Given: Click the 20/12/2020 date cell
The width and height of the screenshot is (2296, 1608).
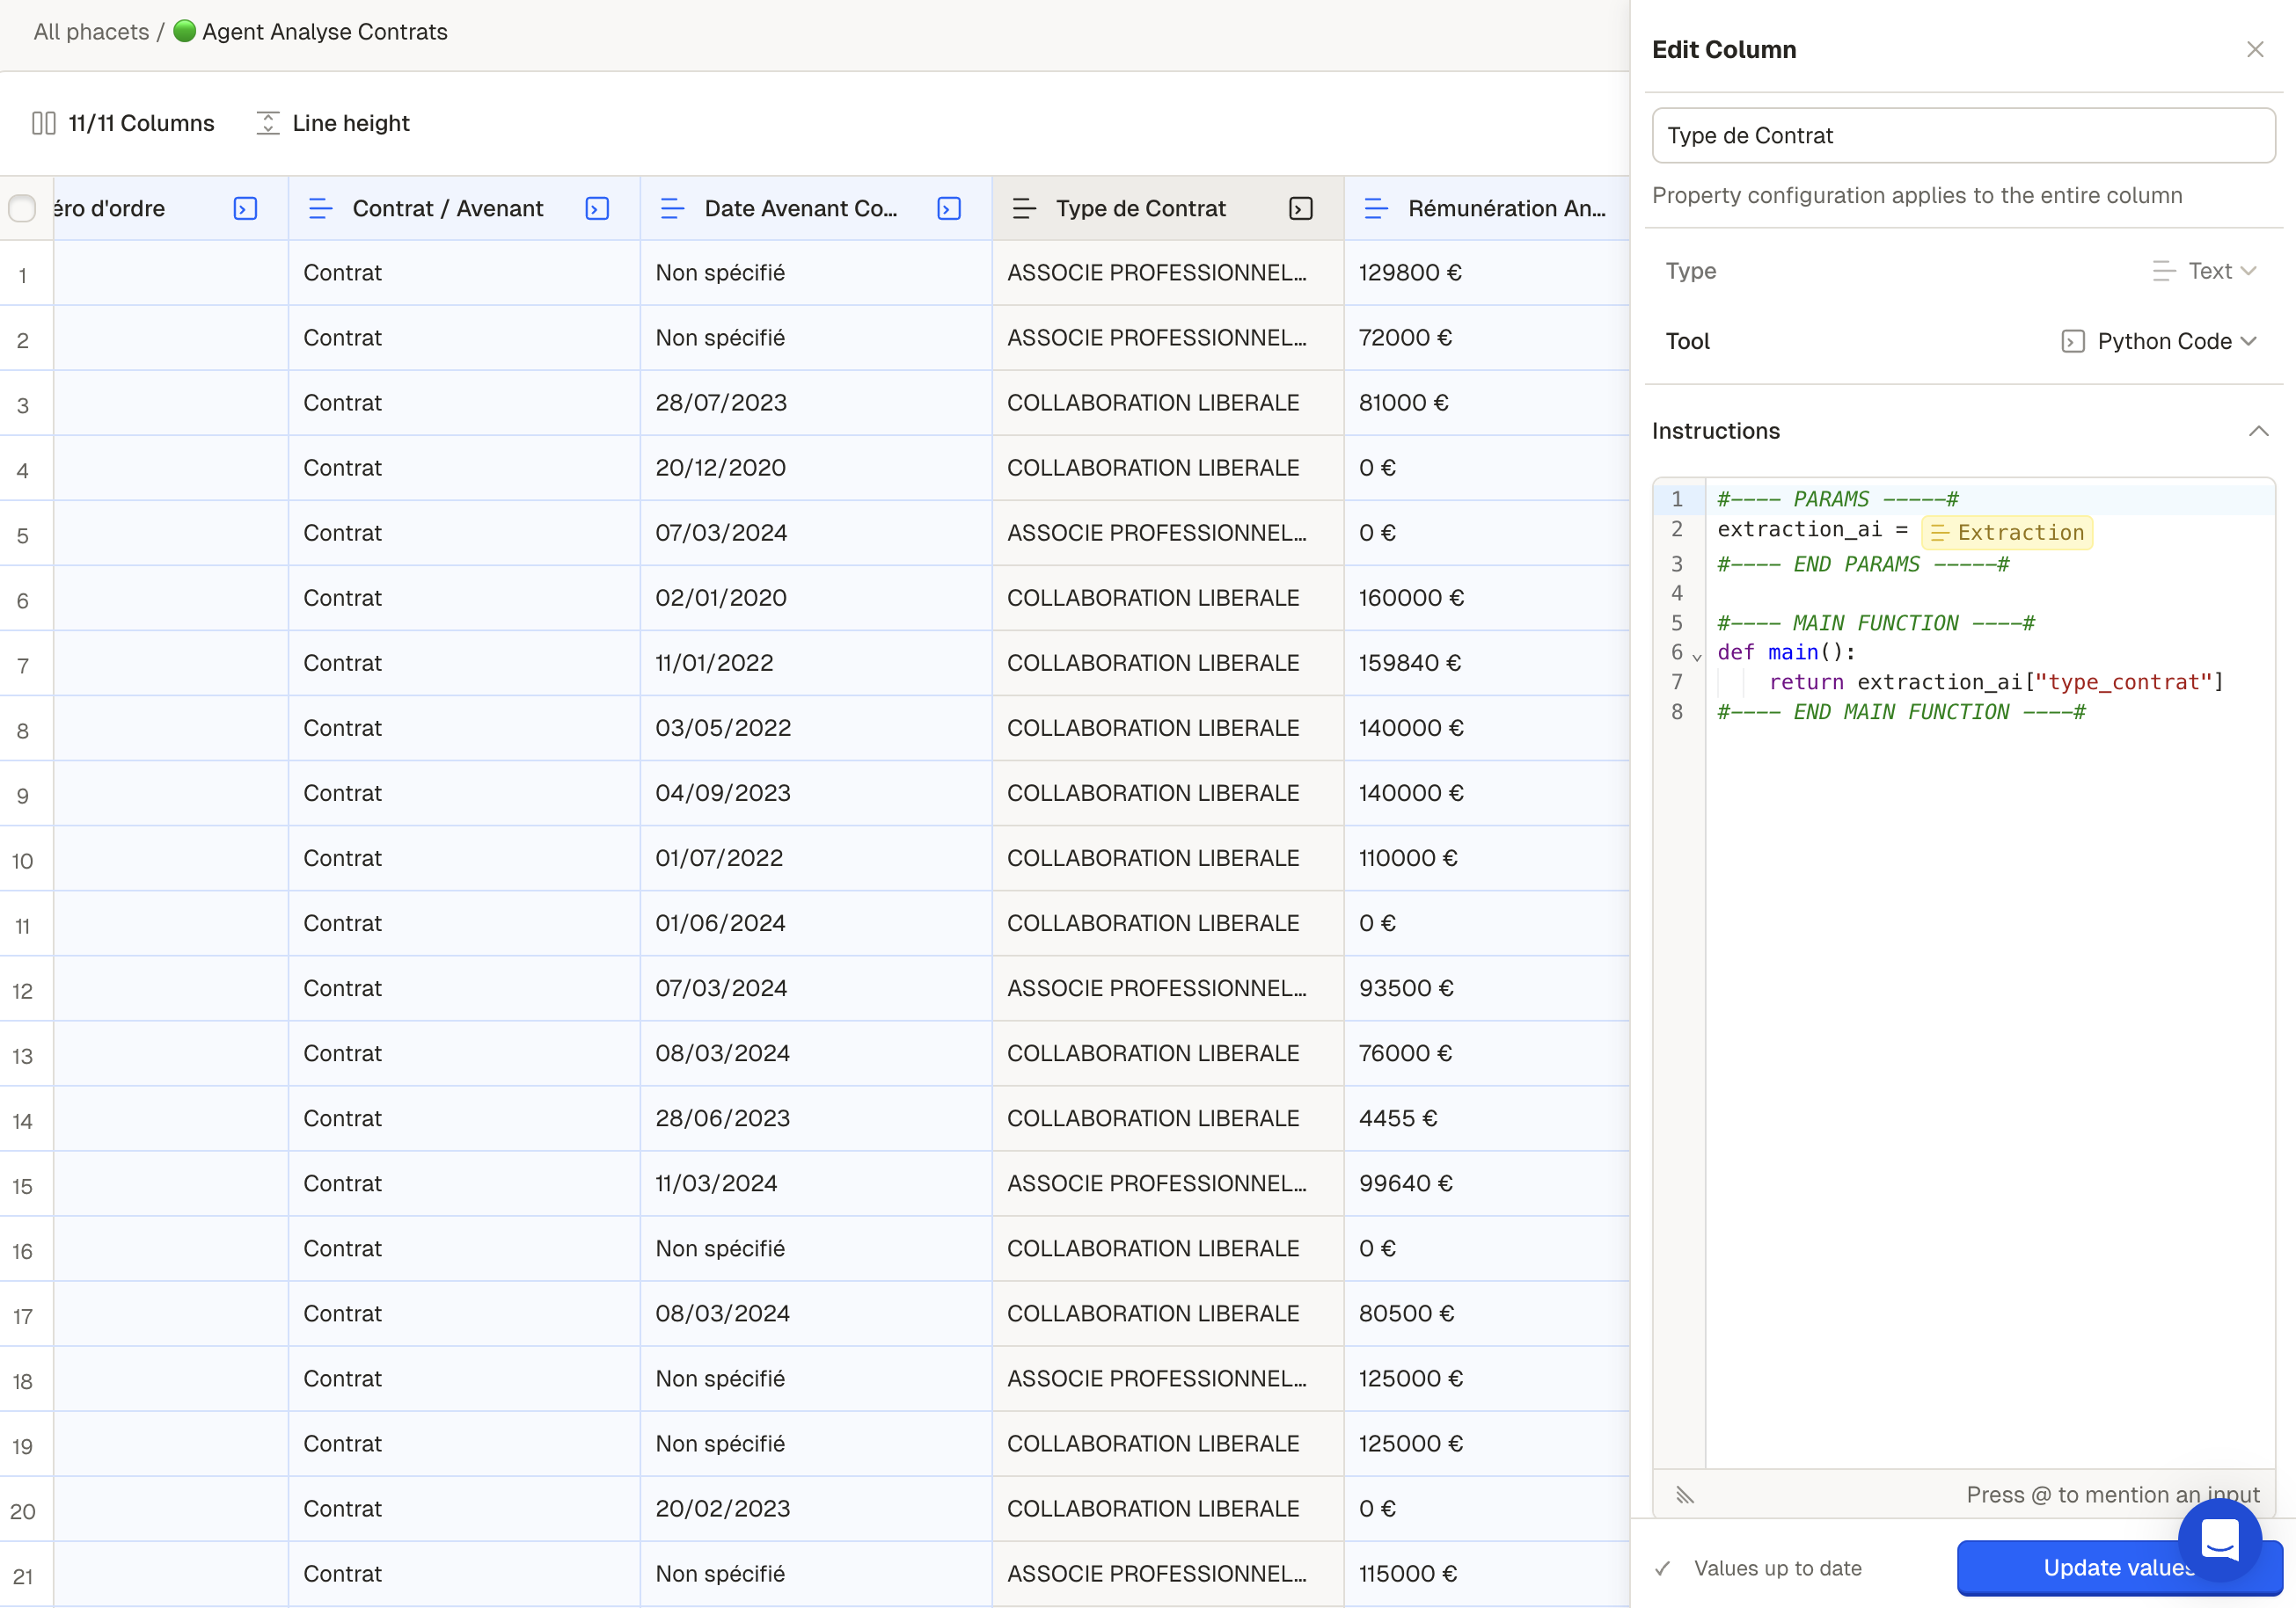Looking at the screenshot, I should click(816, 468).
